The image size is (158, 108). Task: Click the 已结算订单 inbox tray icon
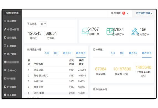coord(85,31)
